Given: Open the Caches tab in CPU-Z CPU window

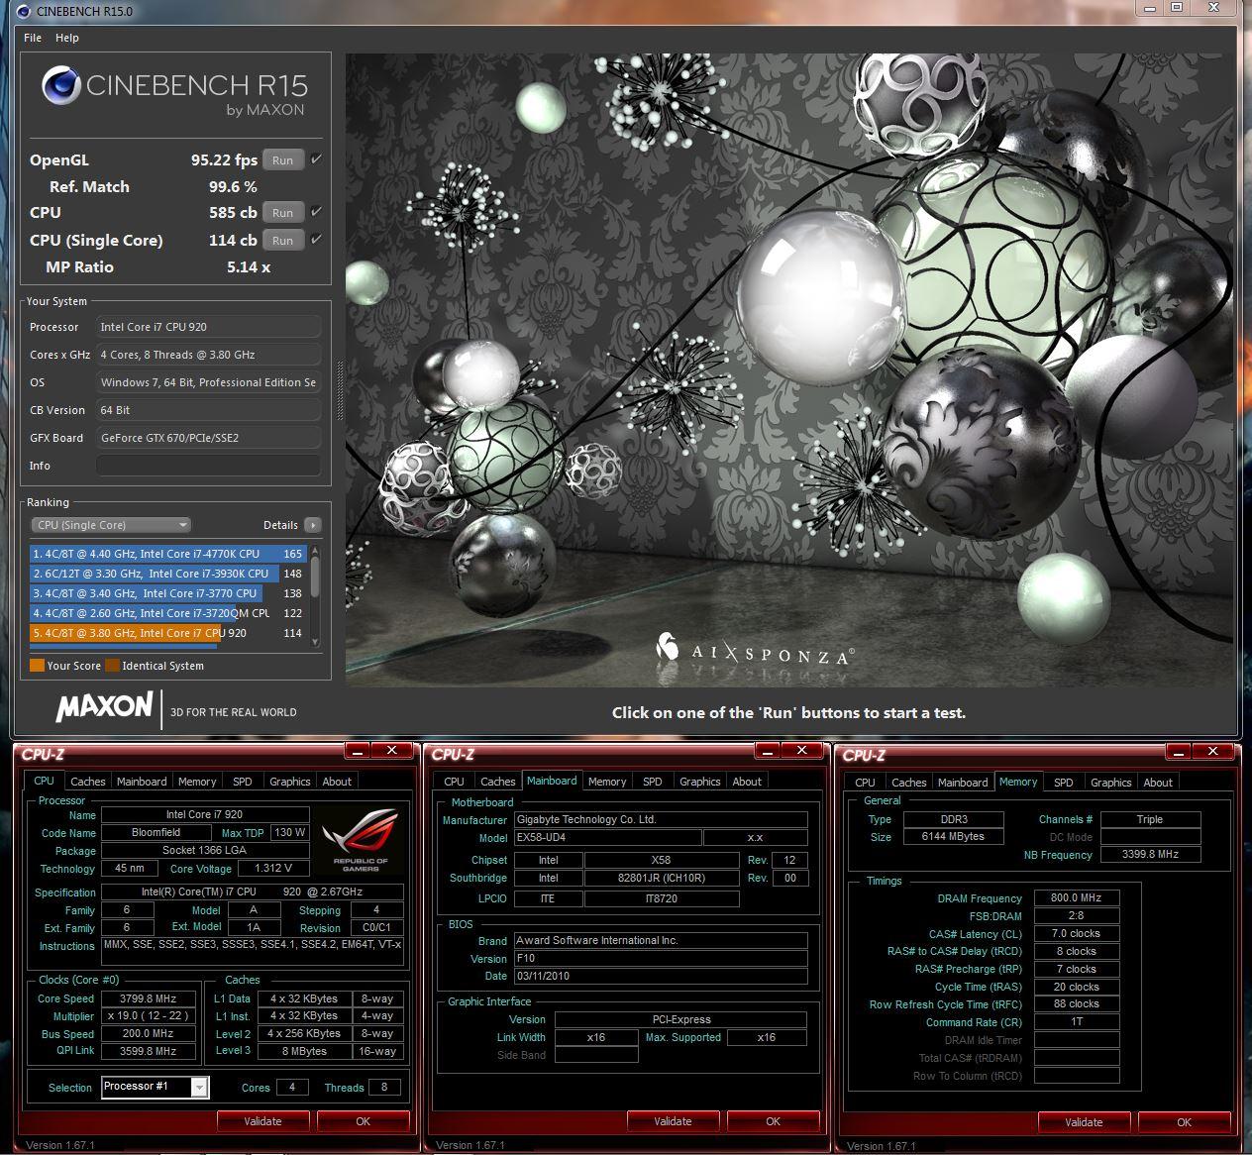Looking at the screenshot, I should (88, 782).
